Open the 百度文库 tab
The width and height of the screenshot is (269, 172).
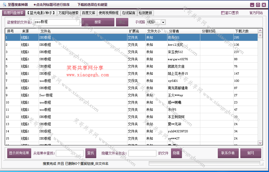[88, 13]
